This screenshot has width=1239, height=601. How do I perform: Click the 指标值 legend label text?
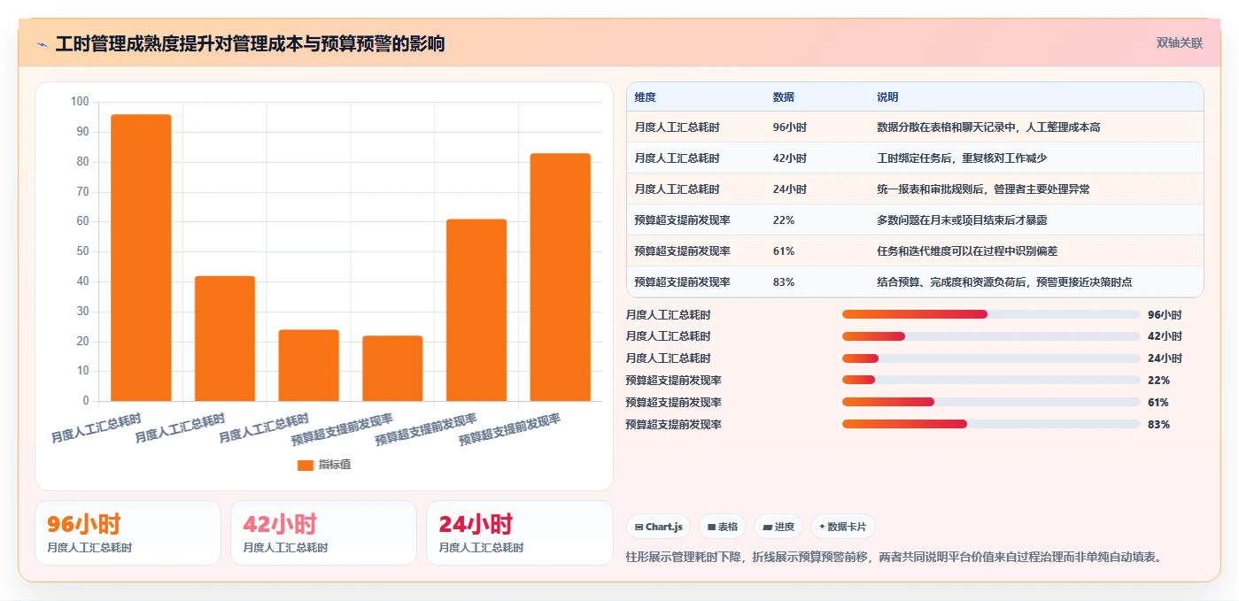335,465
